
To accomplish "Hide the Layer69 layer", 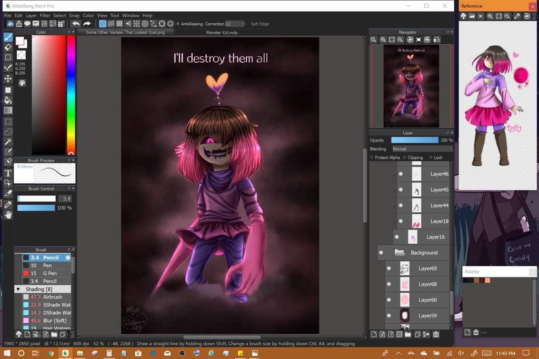I will (x=389, y=268).
